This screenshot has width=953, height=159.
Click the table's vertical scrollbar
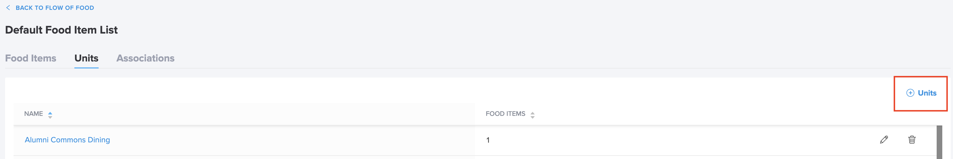coord(939,142)
